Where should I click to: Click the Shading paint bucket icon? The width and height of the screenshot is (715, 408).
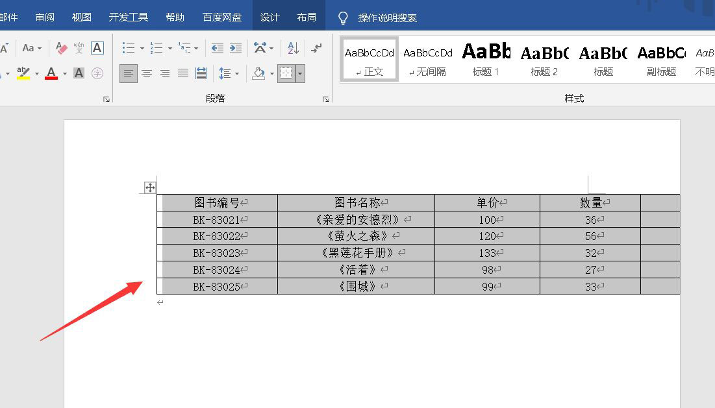258,73
